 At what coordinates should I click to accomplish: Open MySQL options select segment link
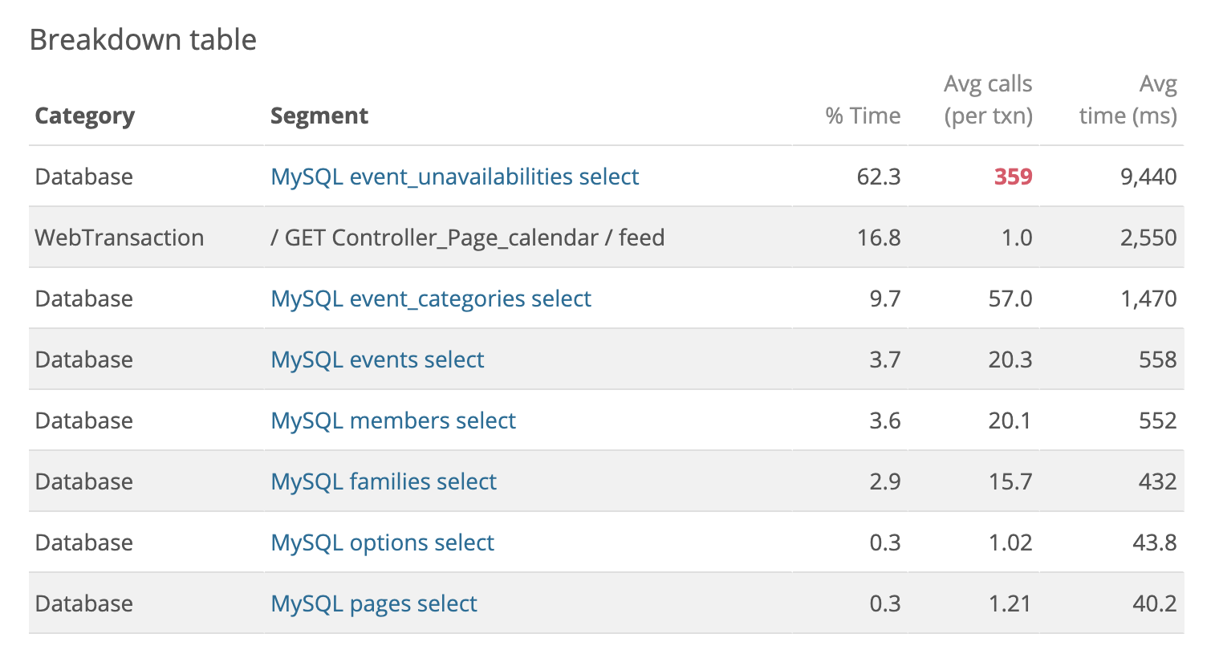[x=383, y=542]
